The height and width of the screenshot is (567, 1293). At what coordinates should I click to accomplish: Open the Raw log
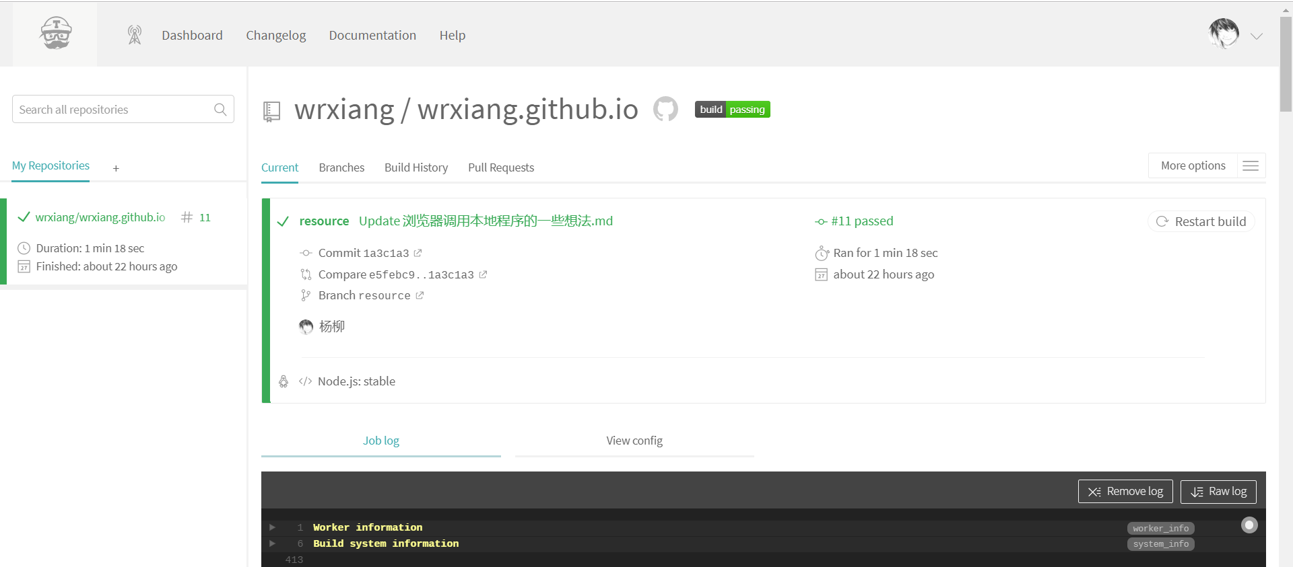pos(1218,492)
